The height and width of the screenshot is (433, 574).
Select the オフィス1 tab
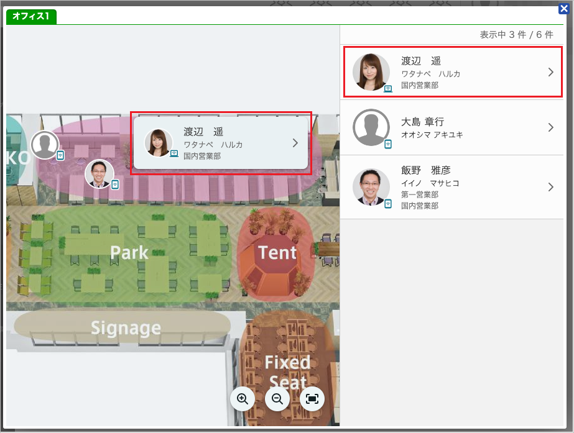point(31,16)
